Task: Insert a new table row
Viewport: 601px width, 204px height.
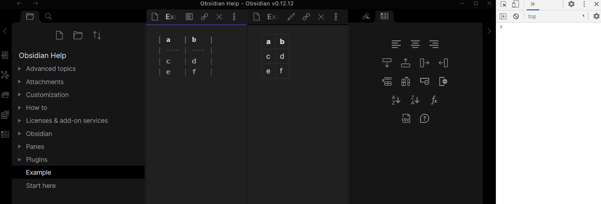Action: [387, 82]
